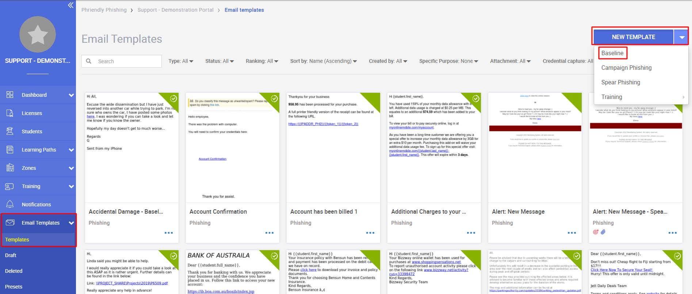
Task: Click the check badge on Bank of Australia thumbnail
Action: (274, 256)
